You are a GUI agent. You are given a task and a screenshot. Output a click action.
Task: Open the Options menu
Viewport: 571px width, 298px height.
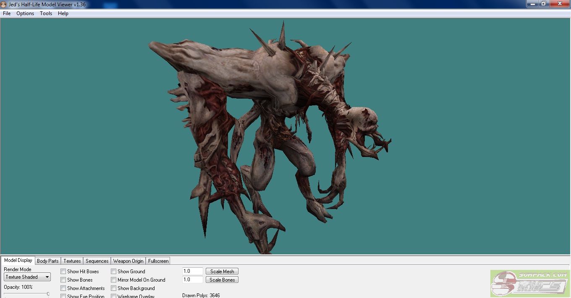[25, 13]
